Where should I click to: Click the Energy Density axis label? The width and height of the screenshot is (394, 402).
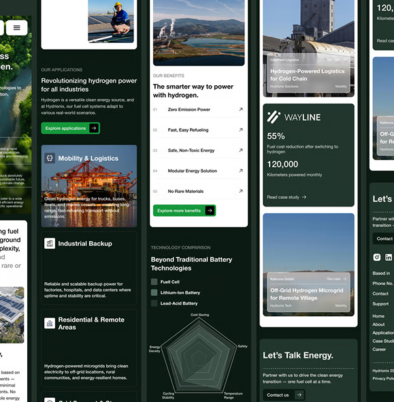(154, 349)
